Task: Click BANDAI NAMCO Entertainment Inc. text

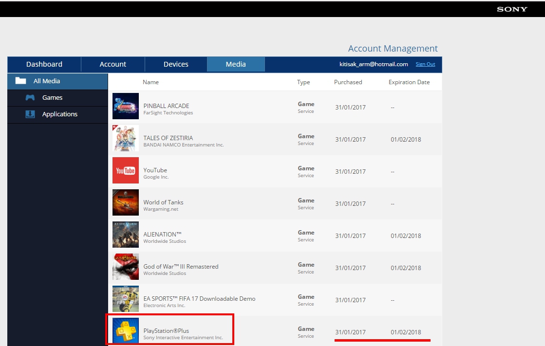Action: [184, 145]
